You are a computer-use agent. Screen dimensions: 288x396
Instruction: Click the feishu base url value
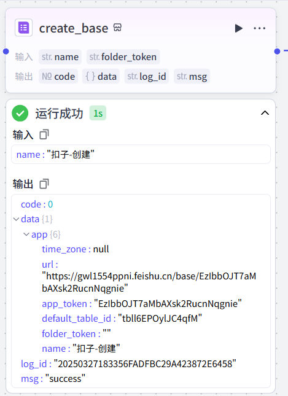(149, 282)
